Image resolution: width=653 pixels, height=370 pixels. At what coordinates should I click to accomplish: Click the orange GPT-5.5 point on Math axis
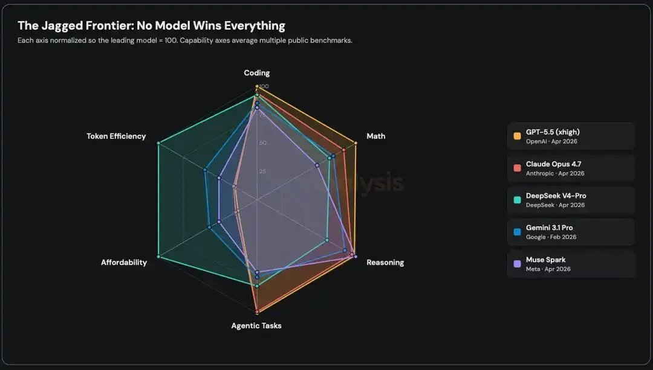point(356,143)
